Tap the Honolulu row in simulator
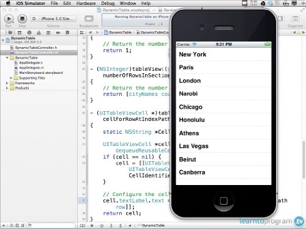 coord(223,120)
